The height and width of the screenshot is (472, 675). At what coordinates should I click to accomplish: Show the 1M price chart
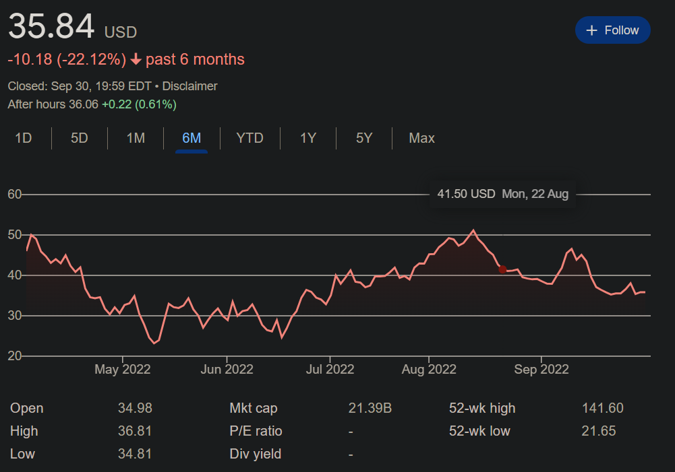pos(136,138)
